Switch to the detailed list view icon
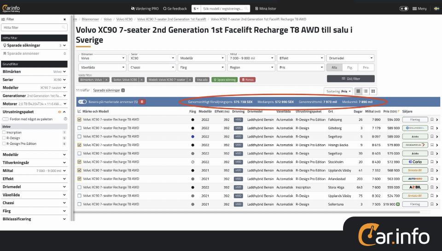Viewport: 442px width, 251px height. point(358,91)
